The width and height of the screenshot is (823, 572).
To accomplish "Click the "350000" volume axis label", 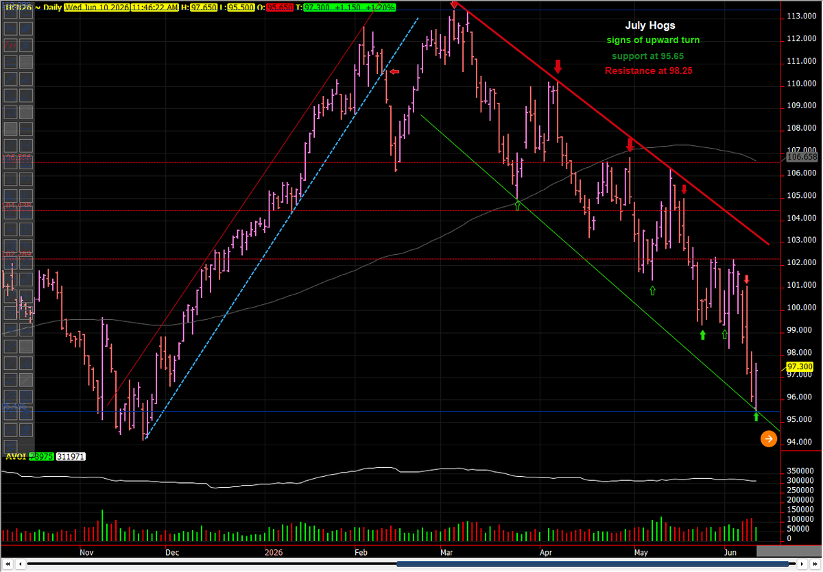I will [799, 471].
